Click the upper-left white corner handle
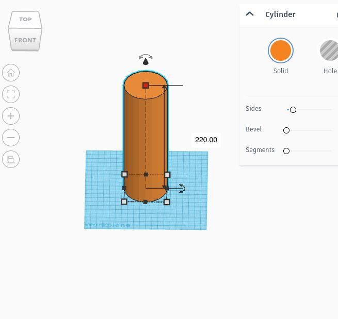This screenshot has width=338, height=319. [124, 174]
